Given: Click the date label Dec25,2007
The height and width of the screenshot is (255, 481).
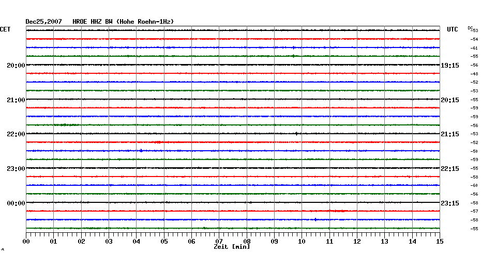Looking at the screenshot, I should click(43, 22).
